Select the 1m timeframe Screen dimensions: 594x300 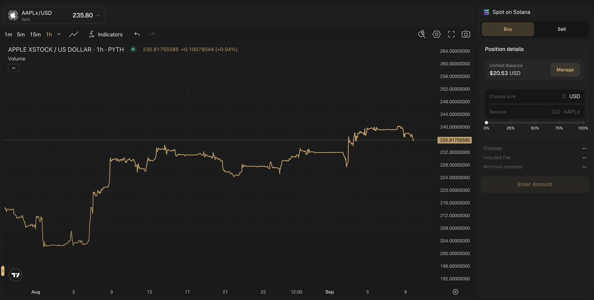coord(8,35)
